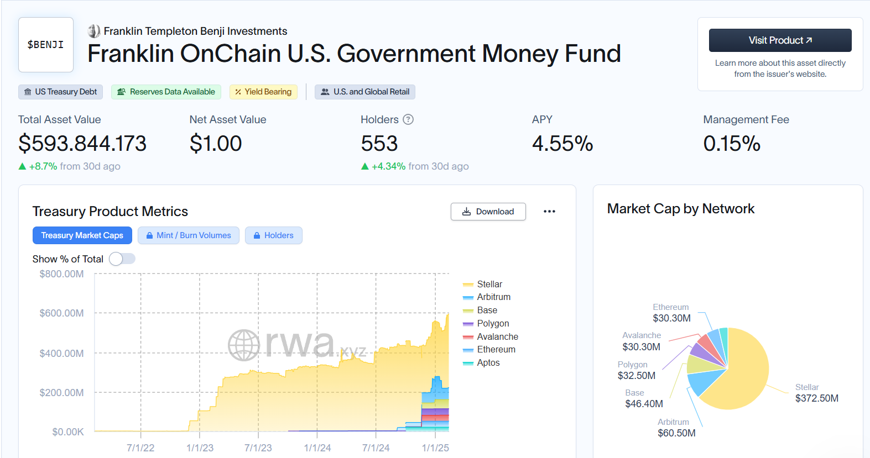
Task: Select the Treasury Market Caps tab
Action: click(x=82, y=235)
